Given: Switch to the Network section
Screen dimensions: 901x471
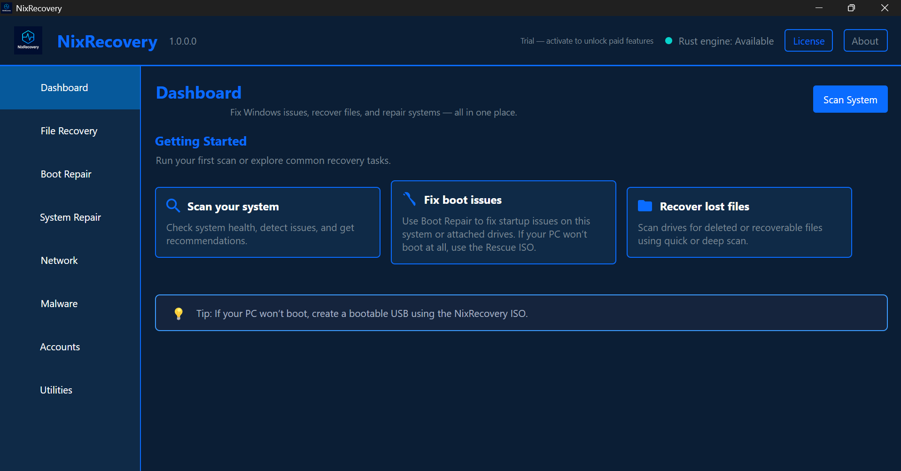Looking at the screenshot, I should coord(70,261).
